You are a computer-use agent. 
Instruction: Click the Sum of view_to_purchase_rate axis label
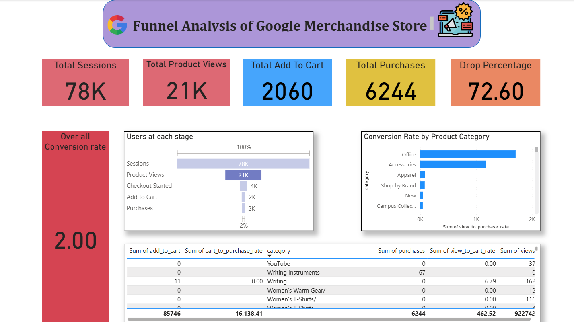[x=476, y=227]
